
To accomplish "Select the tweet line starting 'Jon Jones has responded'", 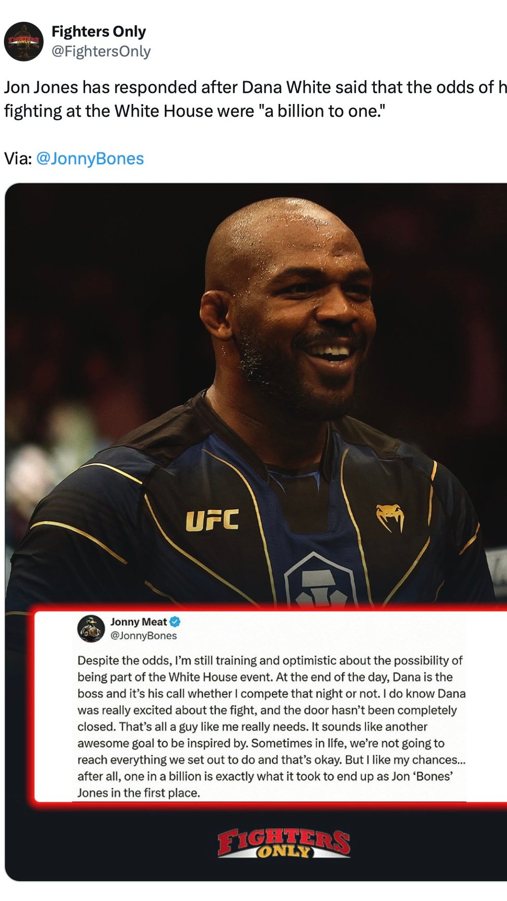I will [x=256, y=87].
